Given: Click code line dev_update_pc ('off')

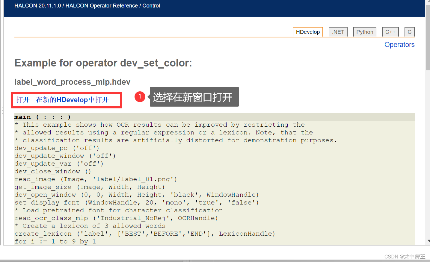Looking at the screenshot, I should tap(57, 148).
